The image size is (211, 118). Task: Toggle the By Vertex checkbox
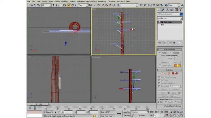(x=160, y=80)
